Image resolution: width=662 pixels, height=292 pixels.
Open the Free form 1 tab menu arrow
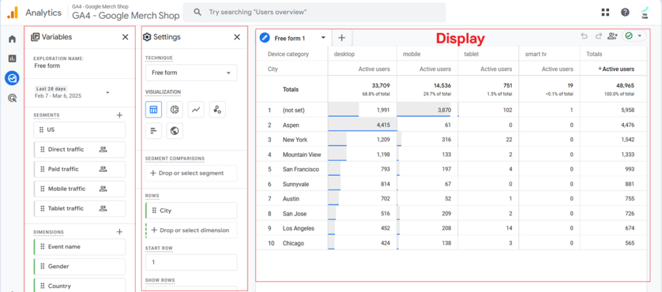pyautogui.click(x=323, y=37)
